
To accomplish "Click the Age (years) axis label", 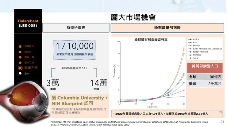I will [152, 107].
